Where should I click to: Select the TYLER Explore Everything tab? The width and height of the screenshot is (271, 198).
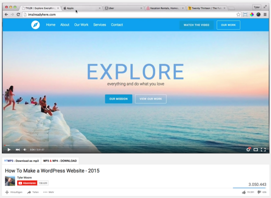[x=40, y=8]
